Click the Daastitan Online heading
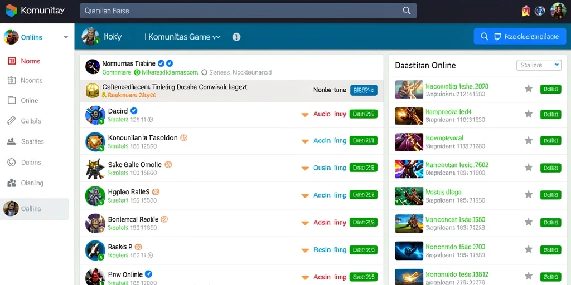This screenshot has height=285, width=571. pos(425,66)
